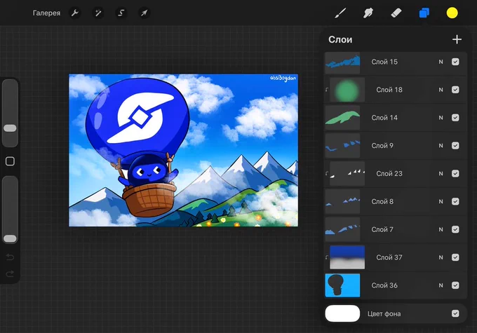Viewport: 477px width, 333px height.
Task: Hide layer Слой 37
Action: click(455, 257)
